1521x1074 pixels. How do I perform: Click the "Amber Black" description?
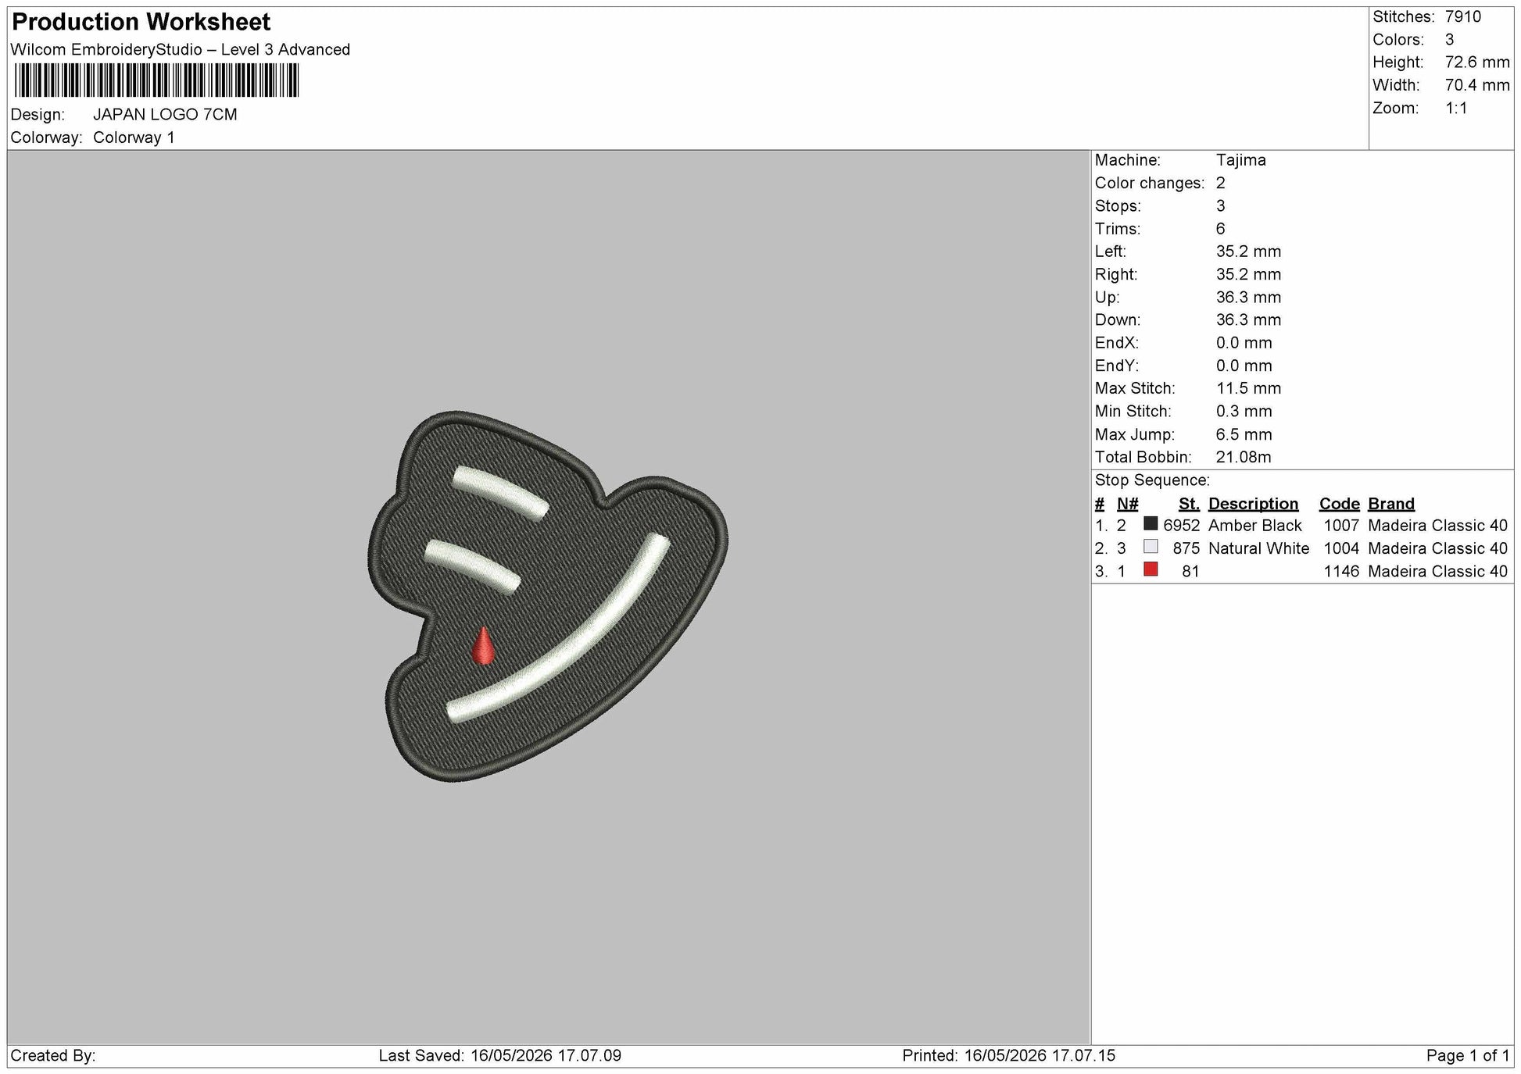click(1254, 526)
